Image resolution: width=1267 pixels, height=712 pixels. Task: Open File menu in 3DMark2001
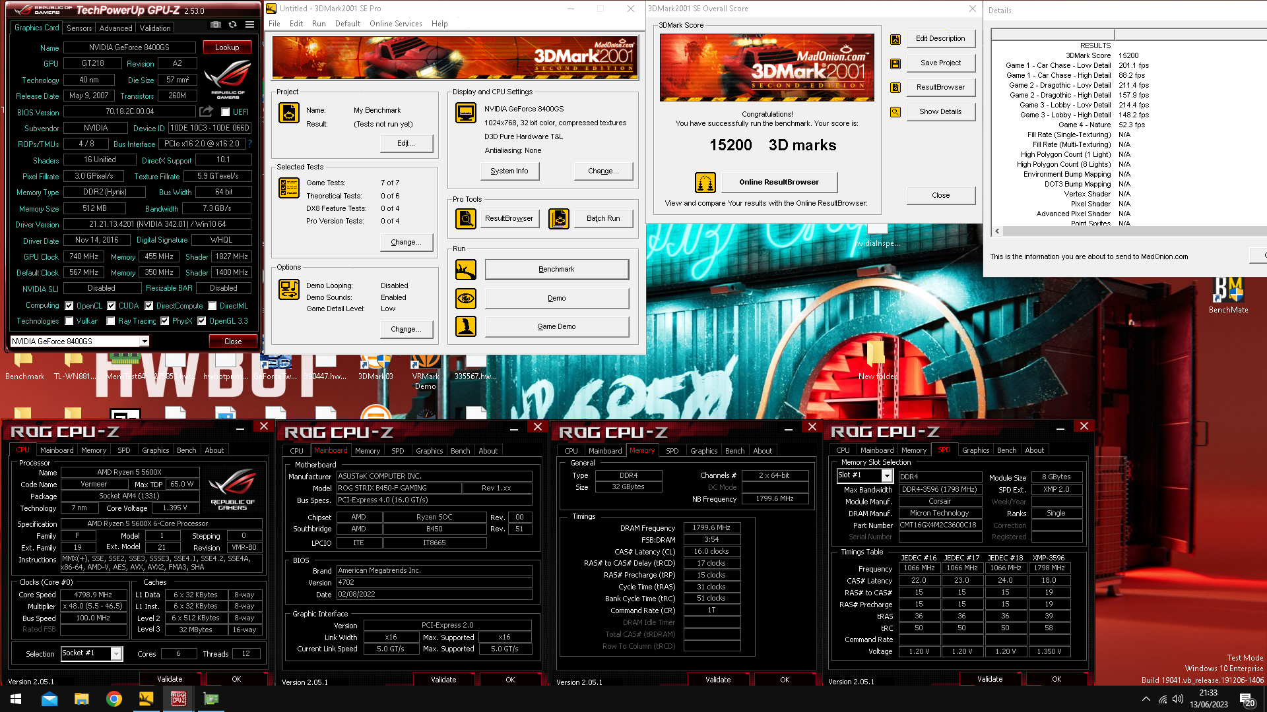pyautogui.click(x=275, y=24)
